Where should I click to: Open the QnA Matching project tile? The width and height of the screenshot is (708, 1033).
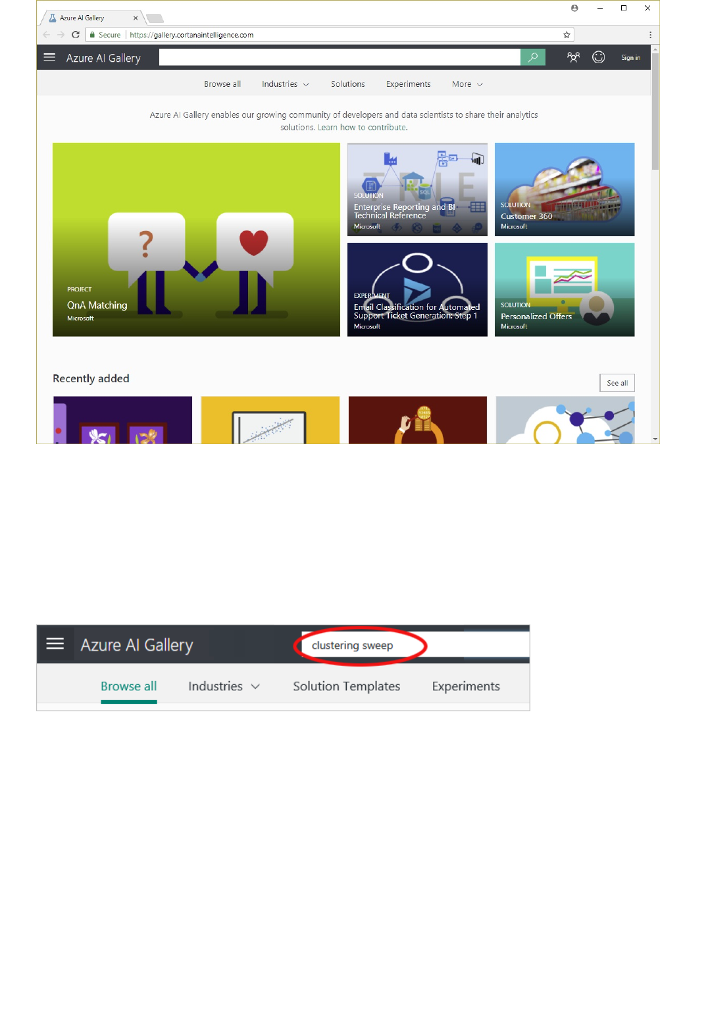[x=196, y=239]
